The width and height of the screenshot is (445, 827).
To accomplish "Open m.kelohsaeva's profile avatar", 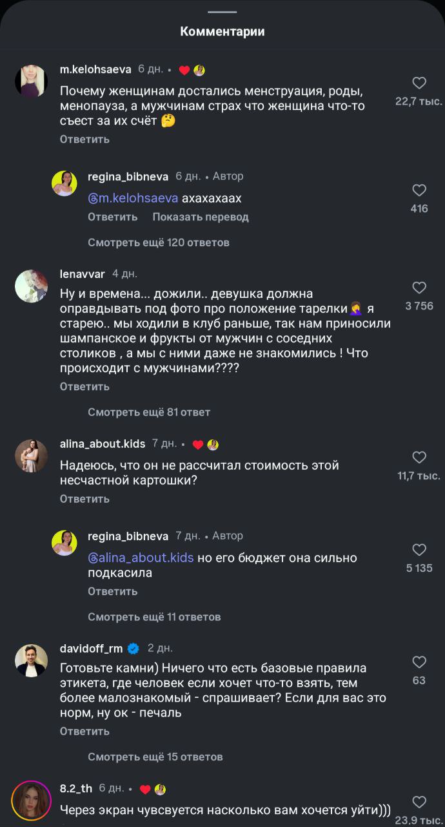I will (32, 81).
